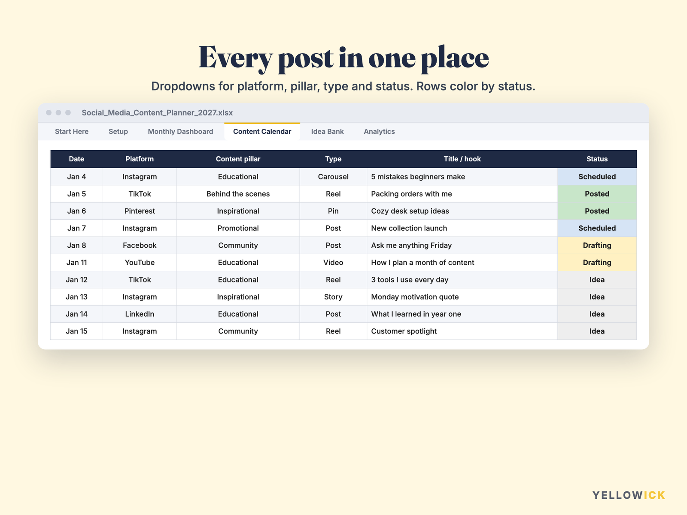This screenshot has width=687, height=515.
Task: Click the '5 mistakes beginners make' title
Action: pyautogui.click(x=418, y=177)
